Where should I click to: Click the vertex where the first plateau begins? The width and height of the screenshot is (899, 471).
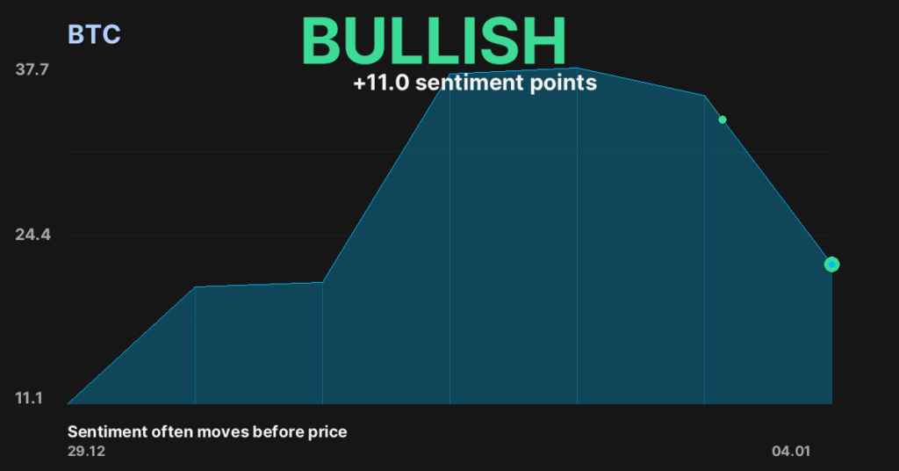coord(195,287)
